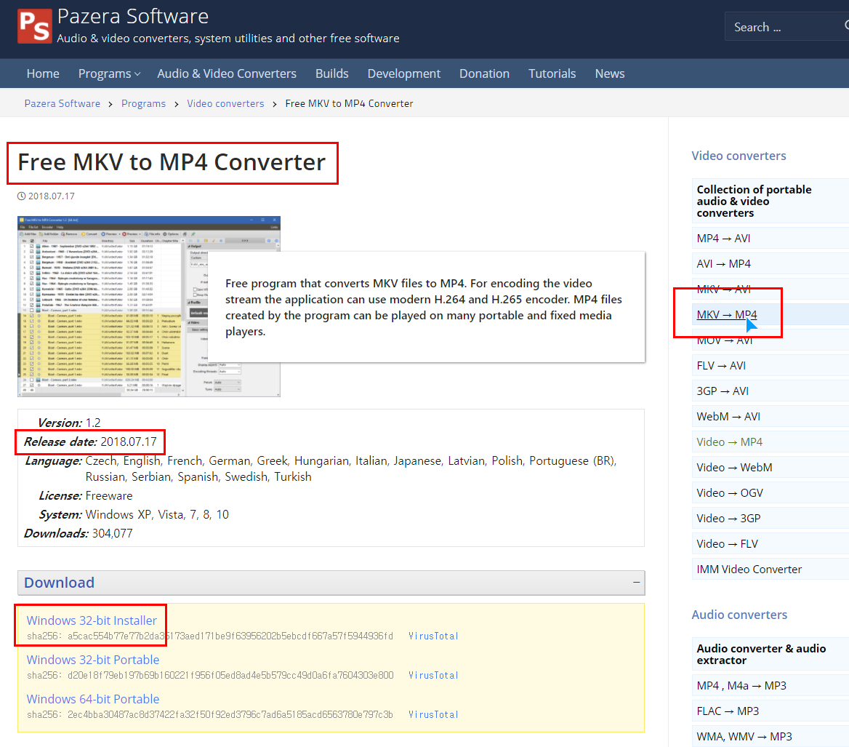Download the Windows 32-bit Installer
849x747 pixels.
pos(92,620)
